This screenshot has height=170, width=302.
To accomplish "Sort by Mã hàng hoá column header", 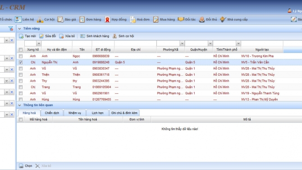I will point(38,119).
